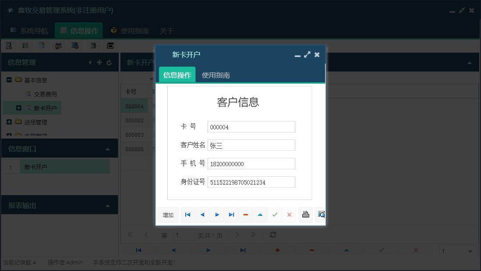The image size is (481, 271).
Task: Expand the 进场管理 tree node
Action: point(10,122)
